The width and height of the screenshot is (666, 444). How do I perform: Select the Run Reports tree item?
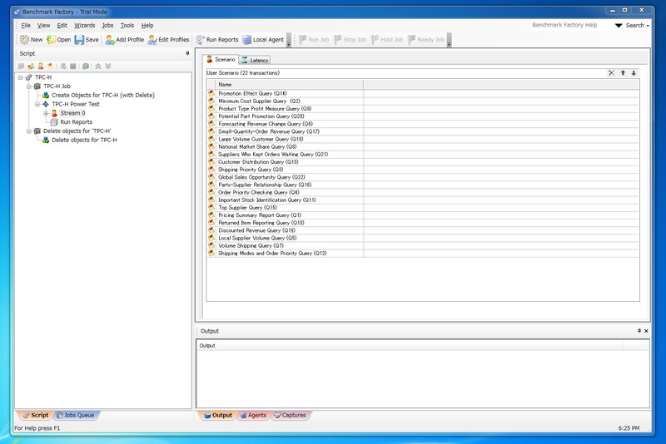click(x=76, y=122)
